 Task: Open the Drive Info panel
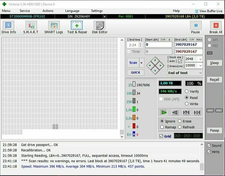8,25
